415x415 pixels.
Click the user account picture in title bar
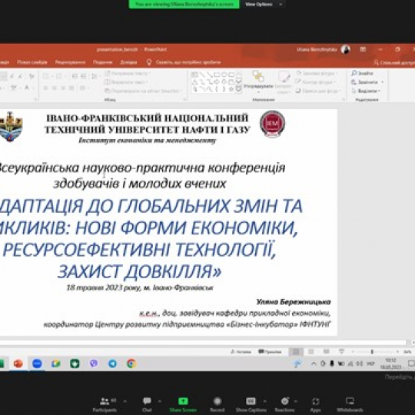pos(345,49)
